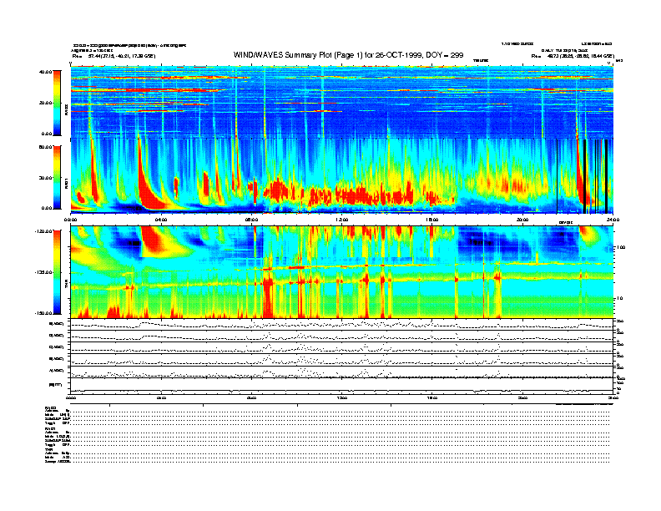This screenshot has width=661, height=511.
Task: Click the DOY = 299 text in title
Action: (x=445, y=55)
